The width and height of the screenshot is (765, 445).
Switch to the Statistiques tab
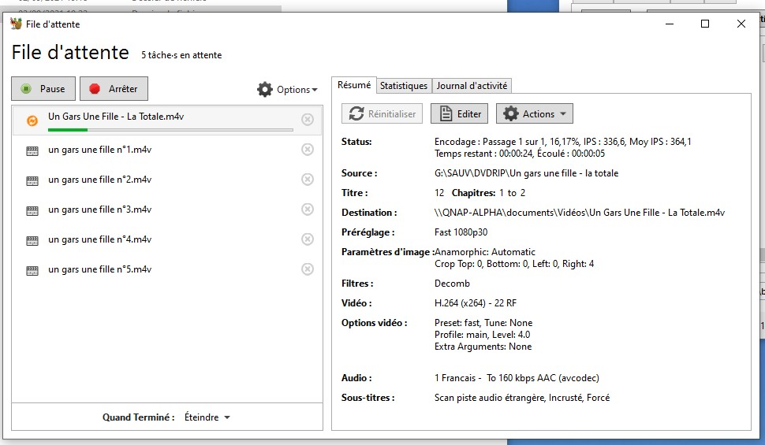coord(403,86)
